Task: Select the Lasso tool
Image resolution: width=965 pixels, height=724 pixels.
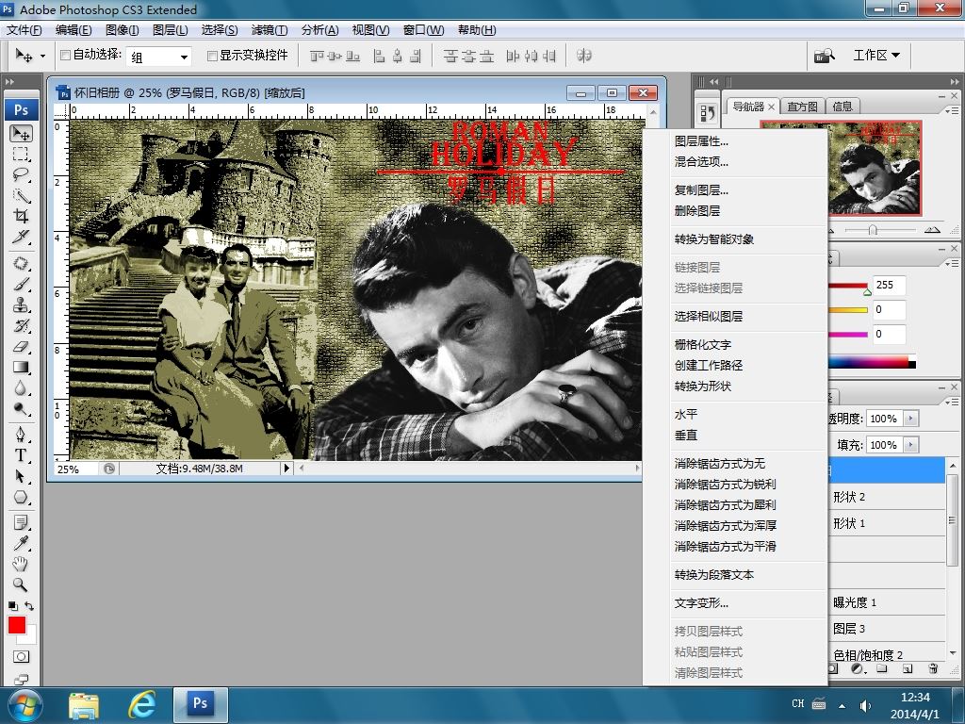Action: [x=21, y=174]
